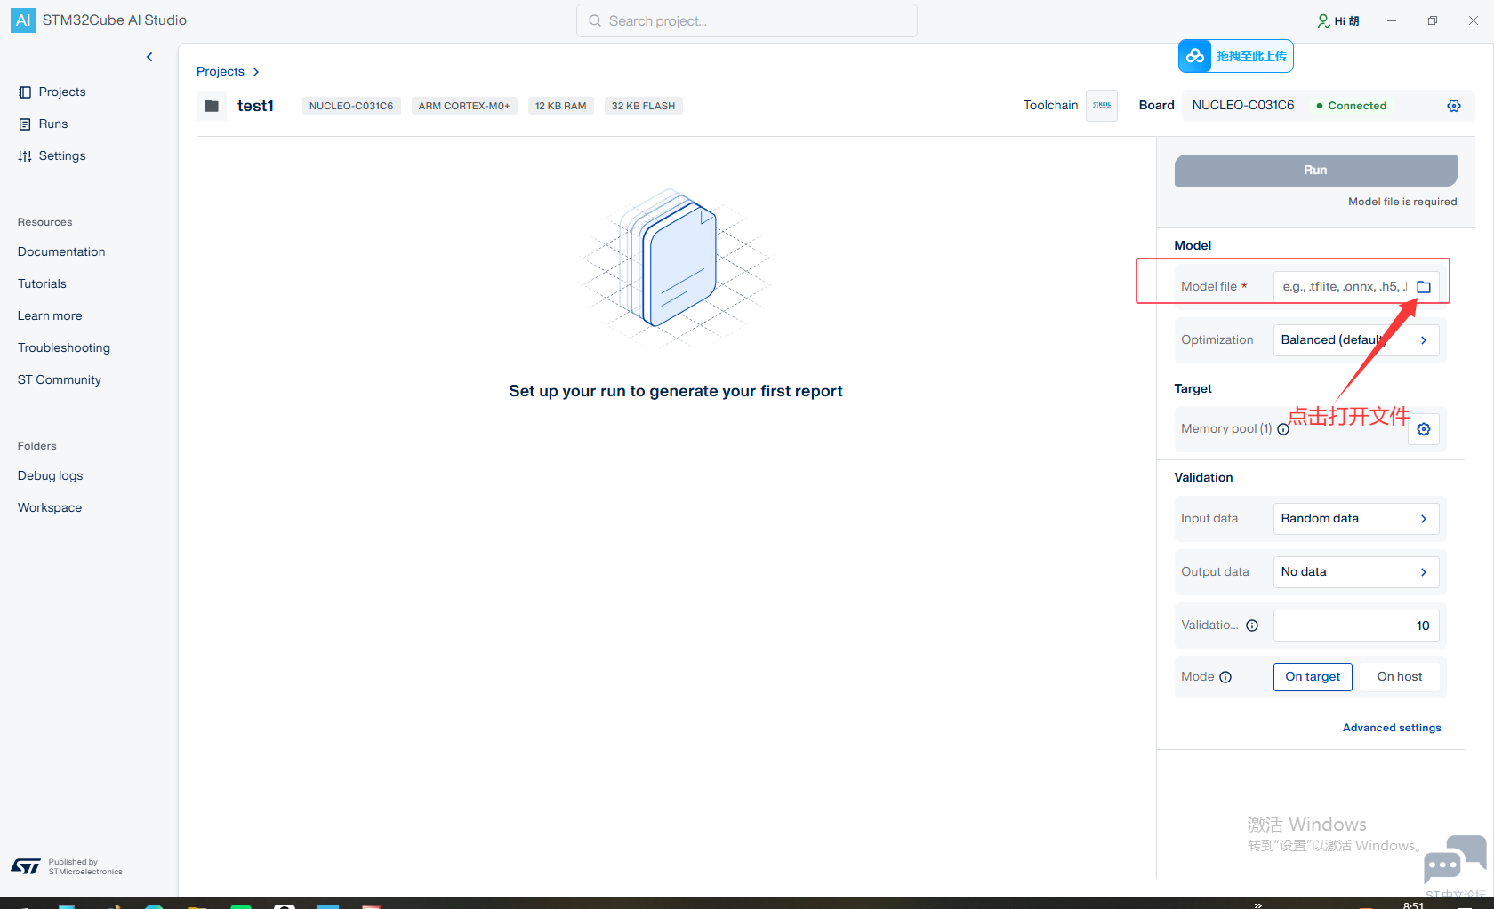
Task: Open the Tutorials resource
Action: coord(42,284)
